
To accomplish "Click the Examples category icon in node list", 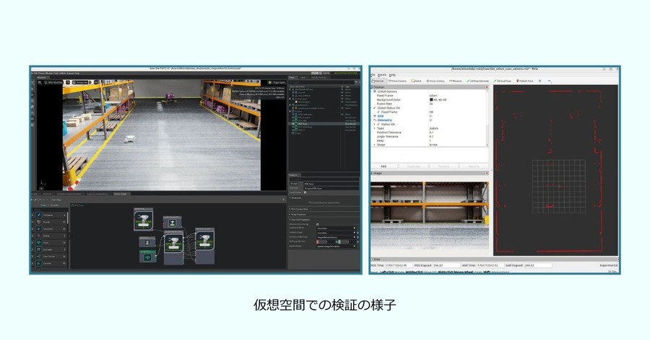I will [38, 249].
